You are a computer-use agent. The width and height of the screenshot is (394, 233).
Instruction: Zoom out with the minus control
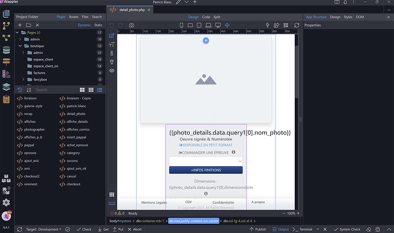[284, 213]
